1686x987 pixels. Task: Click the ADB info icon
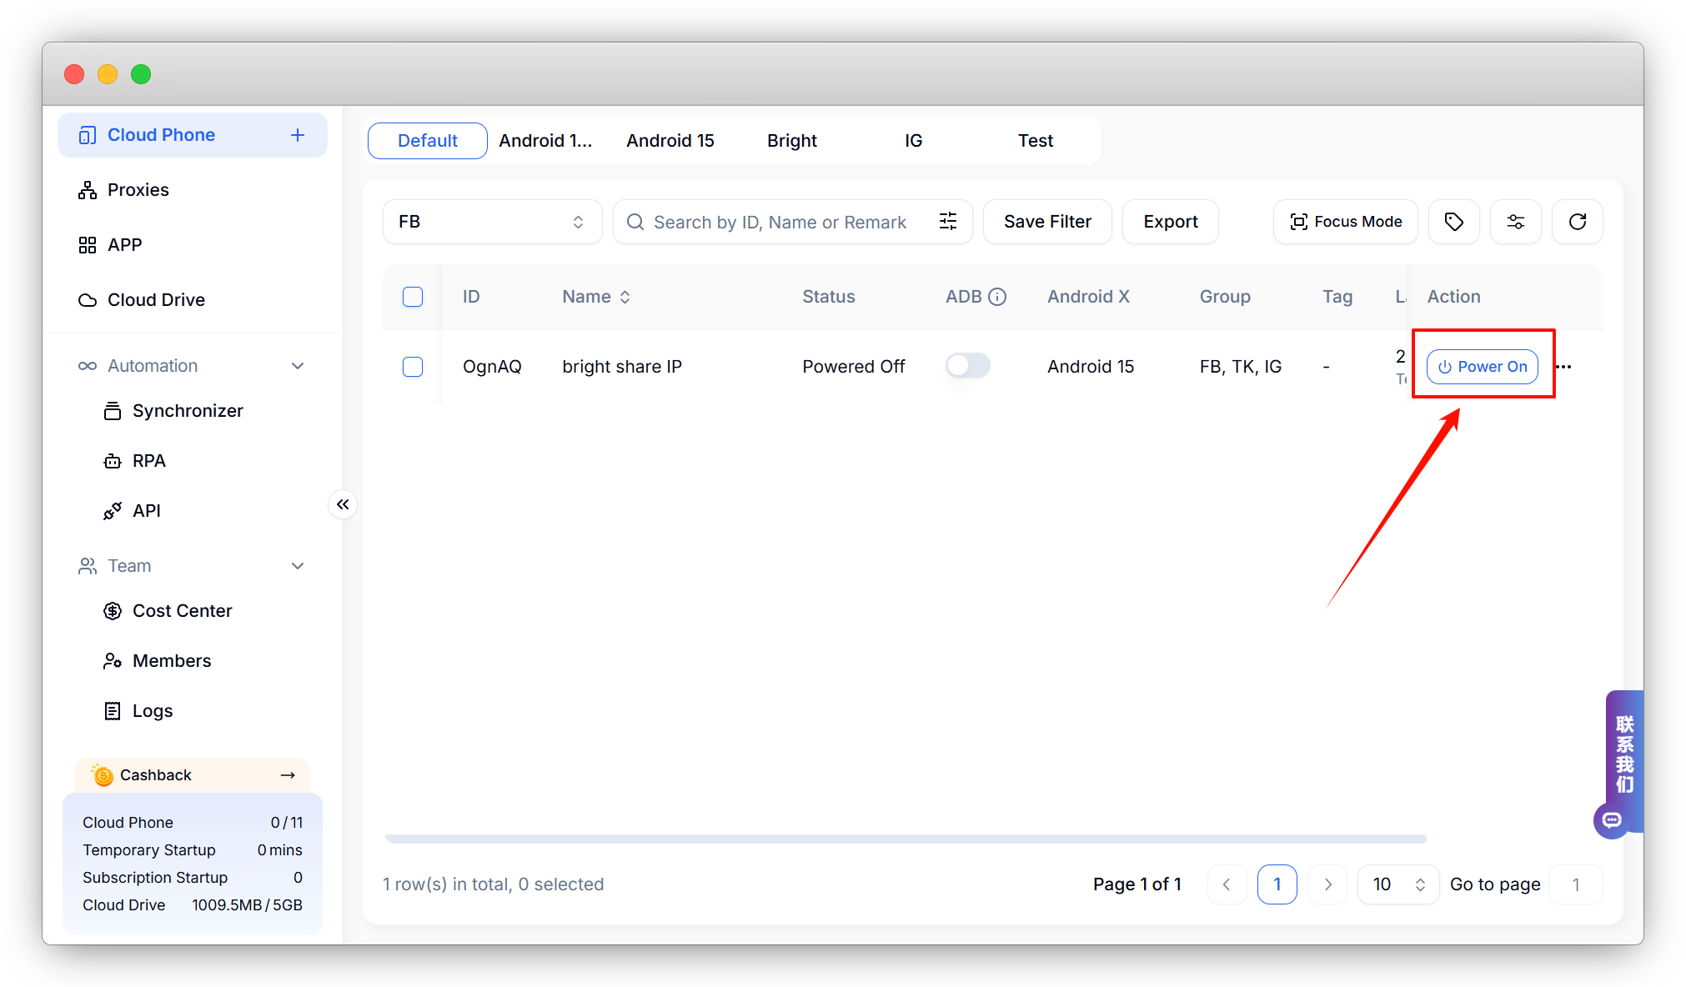997,297
